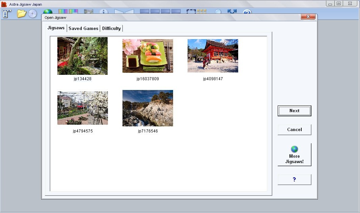
Task: Click the info toolbar icon
Action: coord(104,11)
